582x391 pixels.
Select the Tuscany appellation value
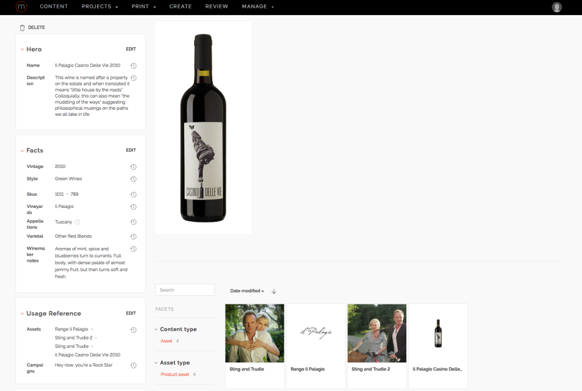point(64,222)
